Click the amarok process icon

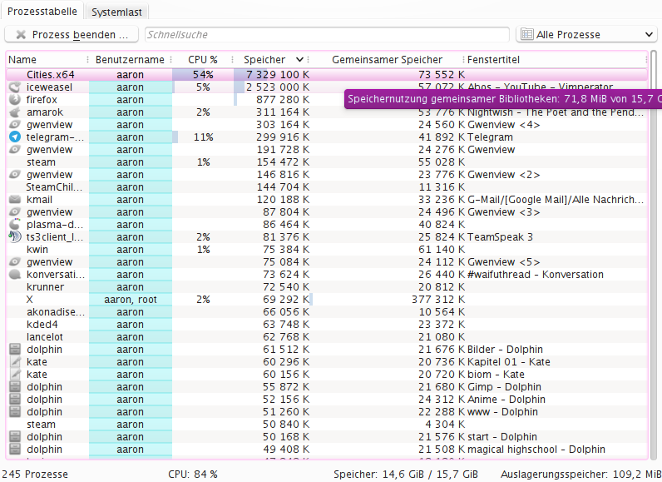[15, 112]
